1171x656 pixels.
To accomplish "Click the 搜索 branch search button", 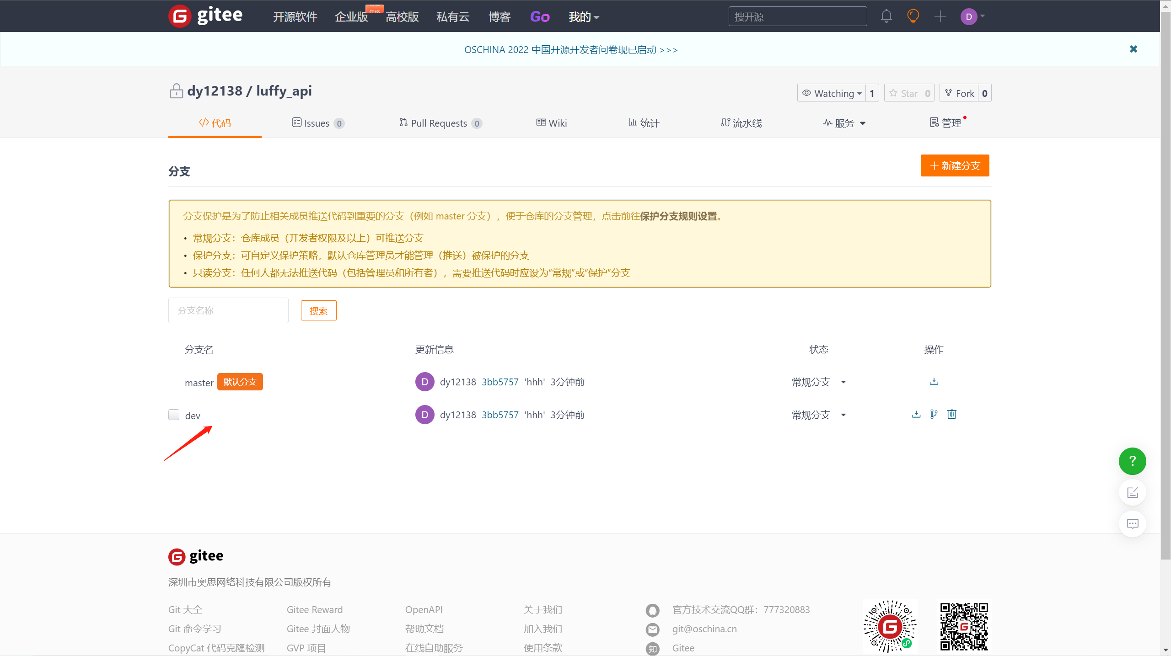I will 318,311.
